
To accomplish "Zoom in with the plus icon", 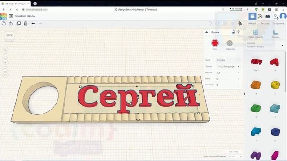I will [5, 63].
